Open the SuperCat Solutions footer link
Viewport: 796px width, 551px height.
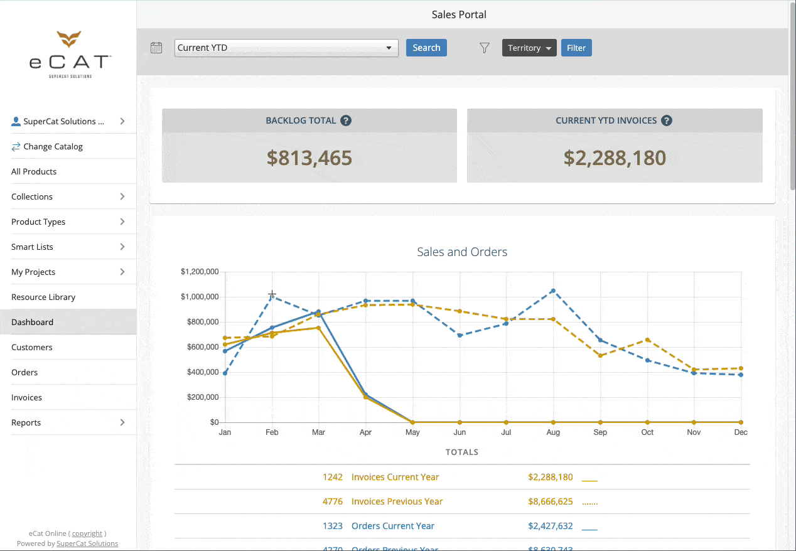point(87,543)
